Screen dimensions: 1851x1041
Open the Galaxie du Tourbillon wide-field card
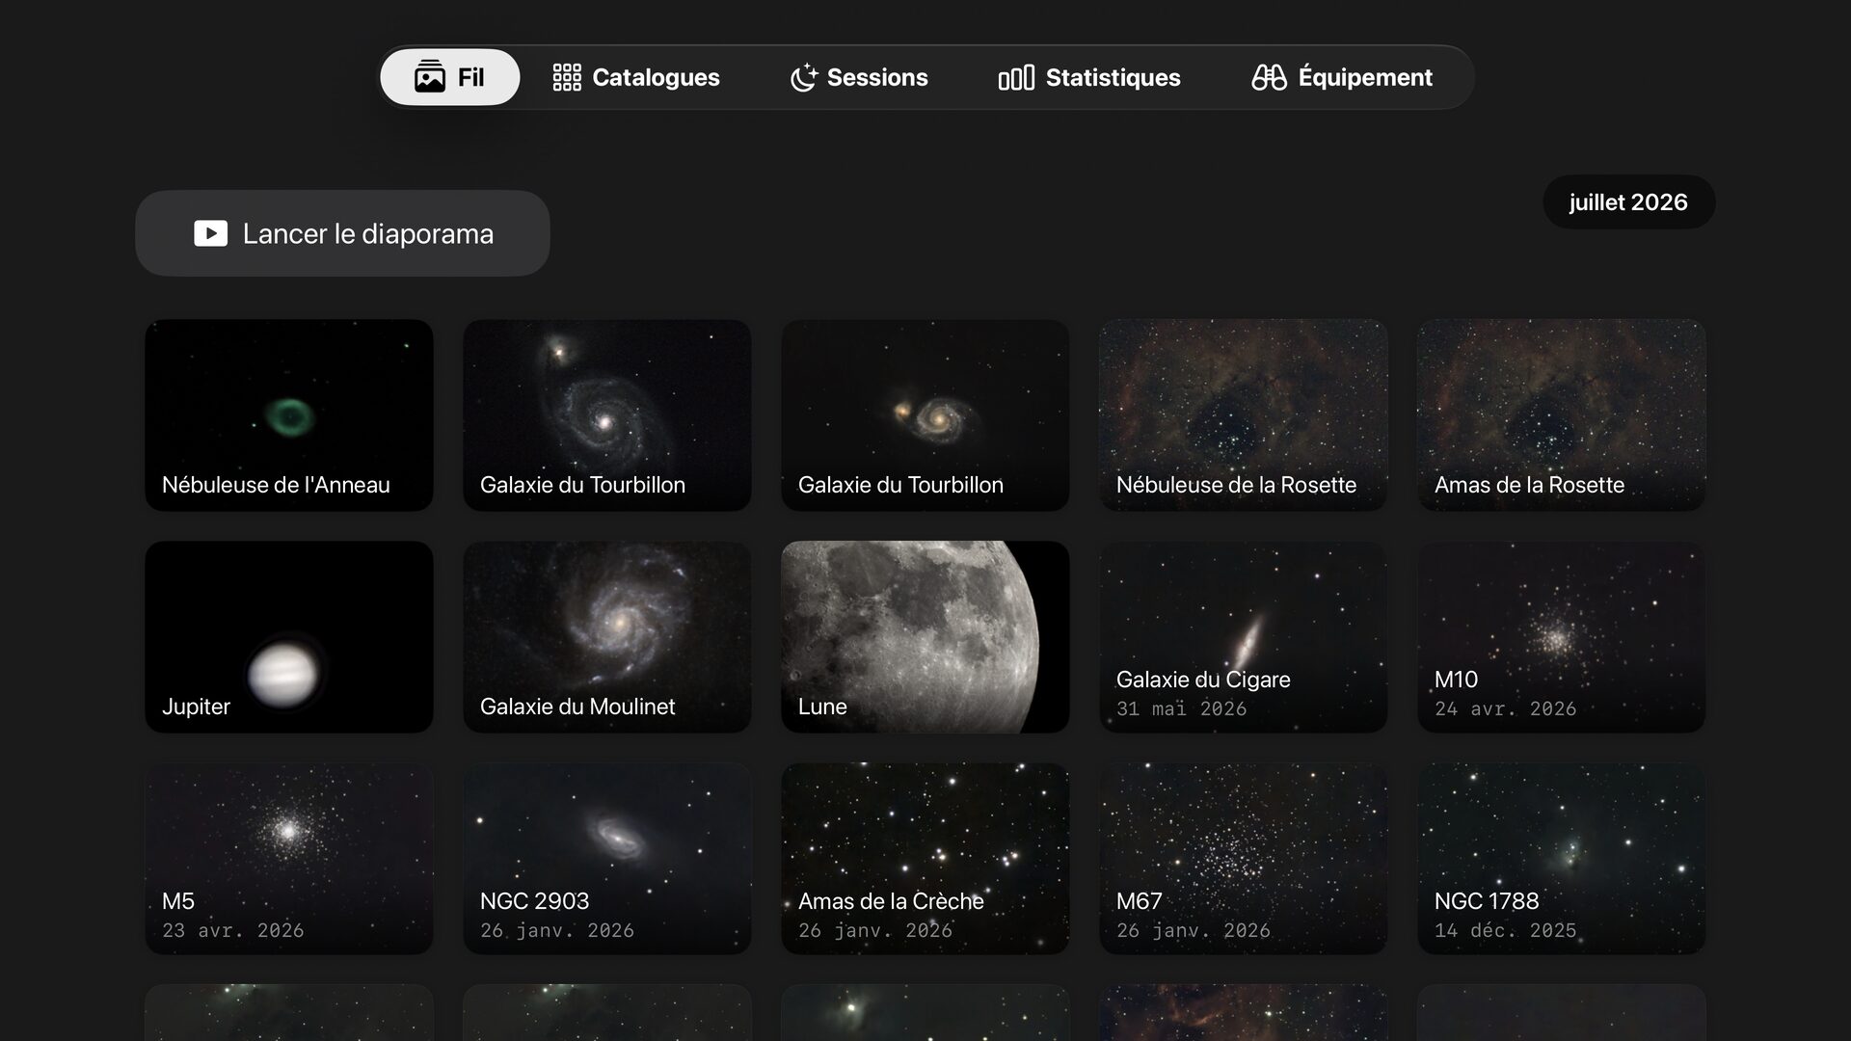point(925,415)
